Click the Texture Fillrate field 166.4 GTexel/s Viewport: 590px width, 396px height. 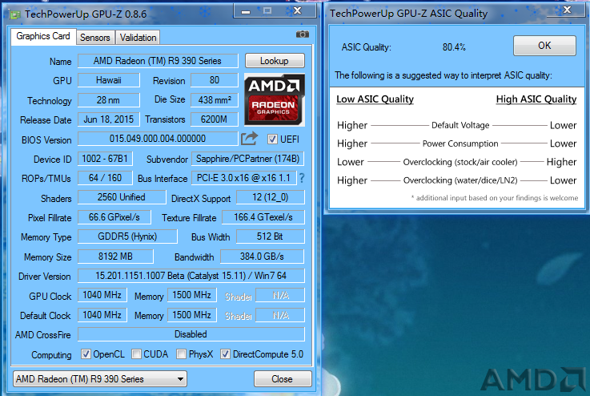point(263,217)
